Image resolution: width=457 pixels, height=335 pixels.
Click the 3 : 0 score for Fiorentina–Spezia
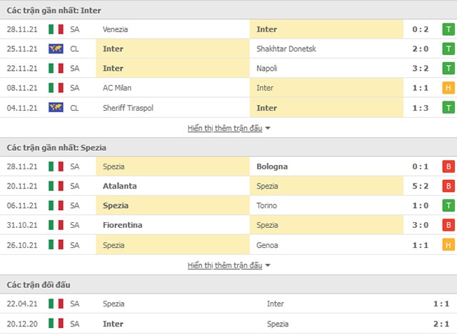[421, 225]
